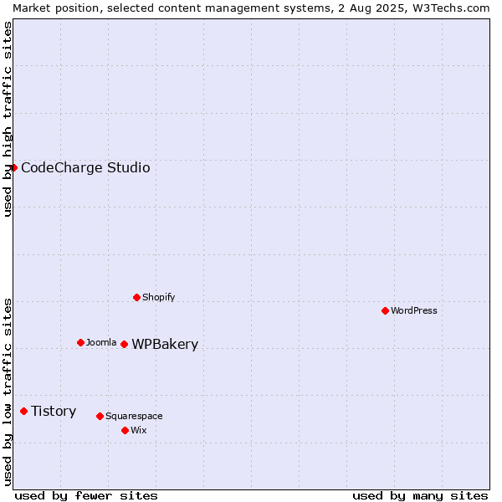
Task: Select the 'Wix' label
Action: pyautogui.click(x=139, y=430)
